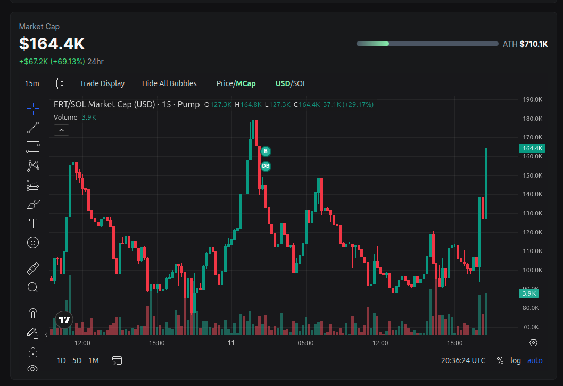Open the 15m timeframe selector
This screenshot has height=386, width=563.
(x=32, y=83)
